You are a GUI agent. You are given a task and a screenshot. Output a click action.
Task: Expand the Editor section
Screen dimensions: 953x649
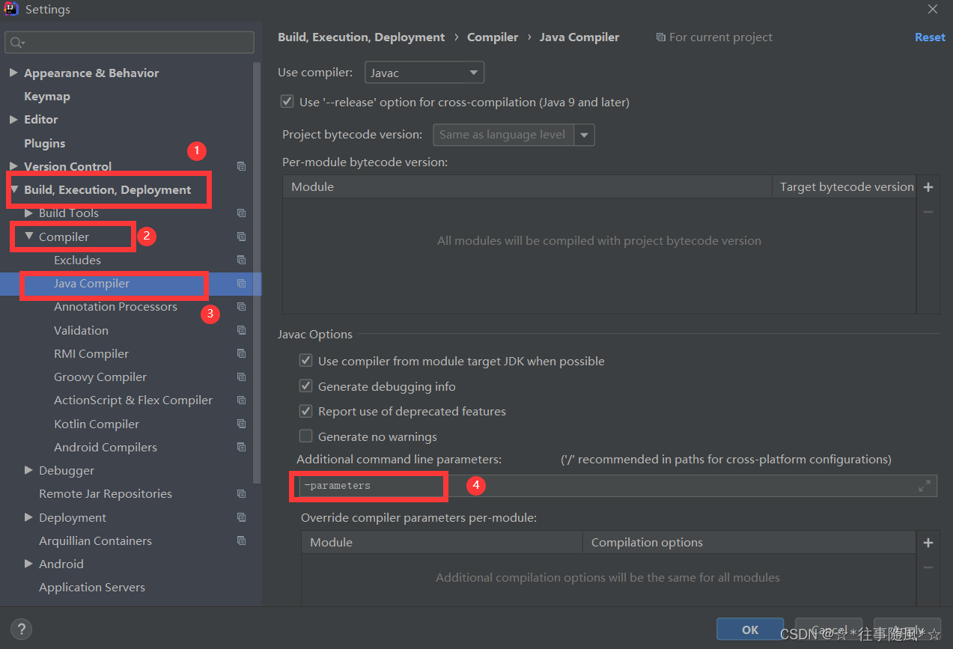coord(13,120)
